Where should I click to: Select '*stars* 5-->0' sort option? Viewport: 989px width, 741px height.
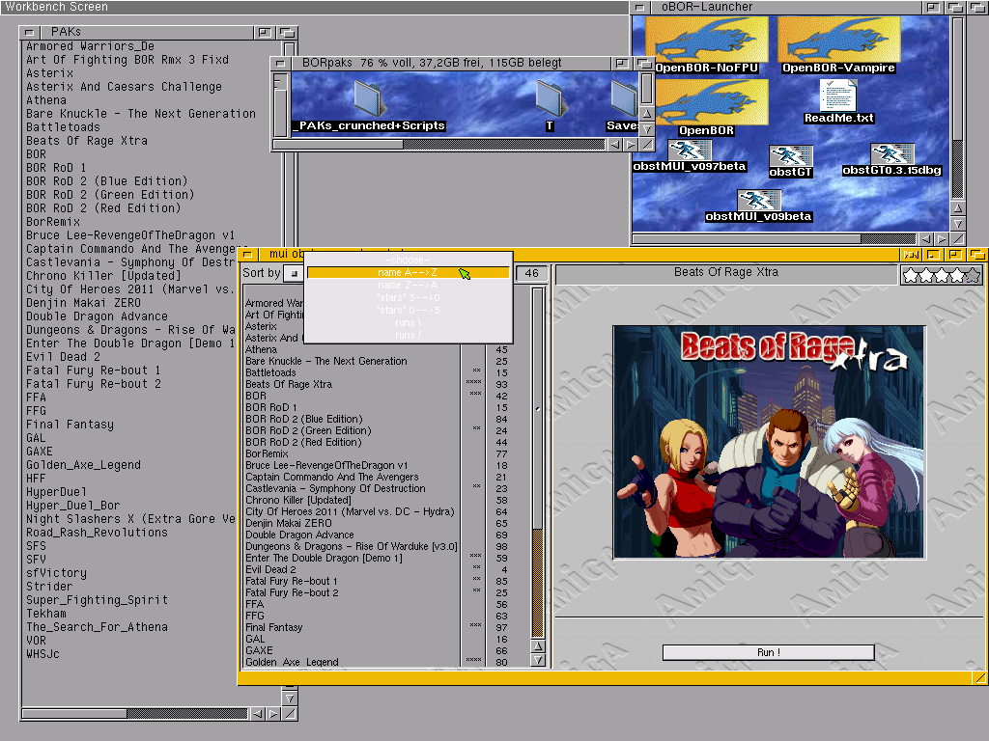407,298
